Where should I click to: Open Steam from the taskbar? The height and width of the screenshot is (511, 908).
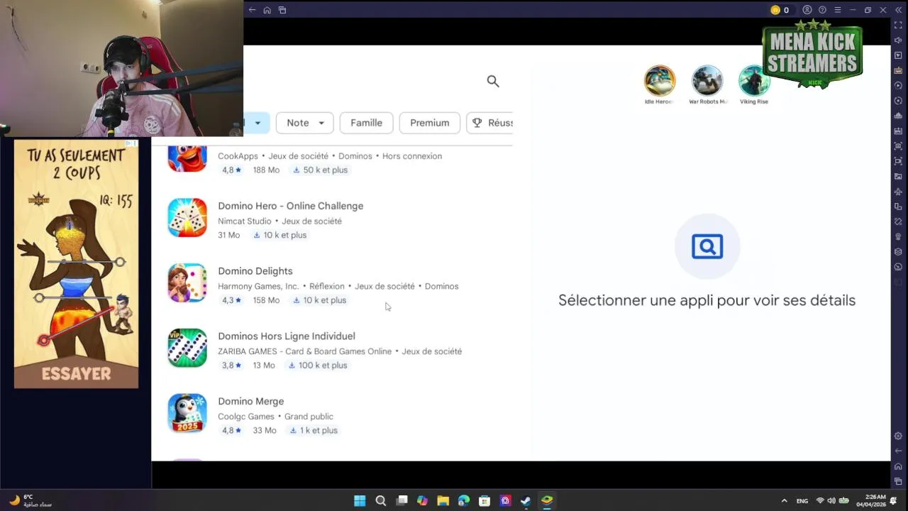pos(526,500)
